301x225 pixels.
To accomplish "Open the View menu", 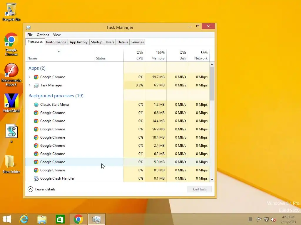I will [57, 35].
